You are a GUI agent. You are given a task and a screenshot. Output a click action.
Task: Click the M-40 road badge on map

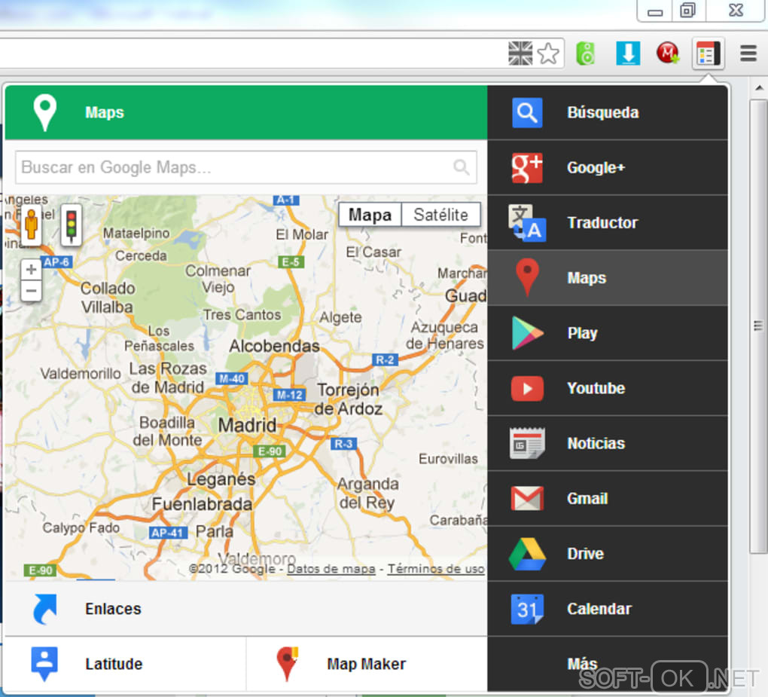[231, 378]
